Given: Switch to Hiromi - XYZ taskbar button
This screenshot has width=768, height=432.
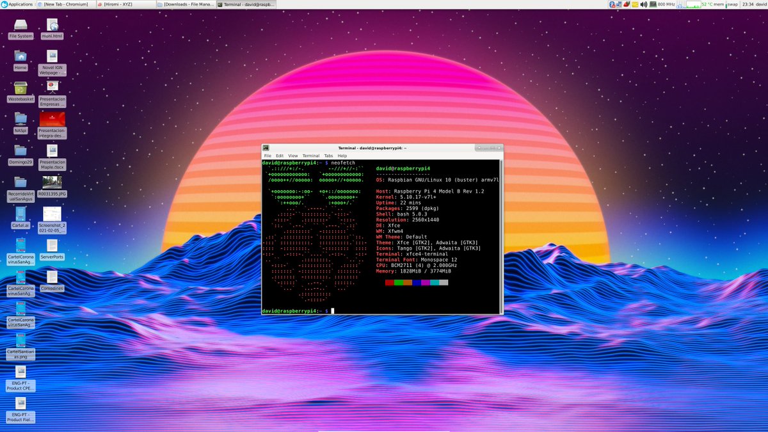Looking at the screenshot, I should point(127,4).
